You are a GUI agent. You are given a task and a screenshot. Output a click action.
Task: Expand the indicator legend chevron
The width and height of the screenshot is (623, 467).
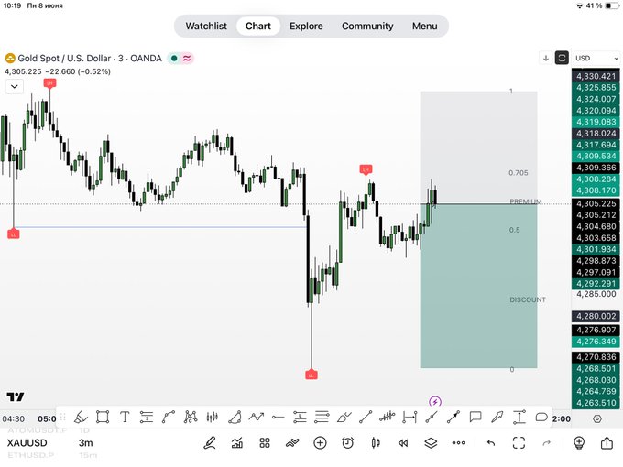15,87
